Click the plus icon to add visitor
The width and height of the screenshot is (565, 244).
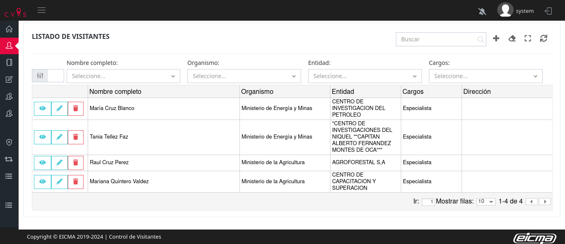[496, 38]
